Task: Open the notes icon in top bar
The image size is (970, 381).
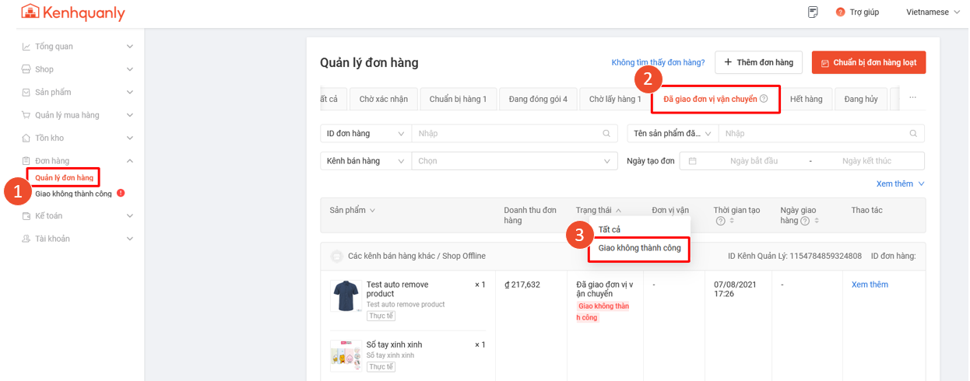Action: (813, 12)
